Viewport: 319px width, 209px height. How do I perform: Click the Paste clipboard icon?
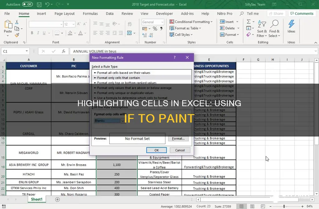[x=8, y=24]
